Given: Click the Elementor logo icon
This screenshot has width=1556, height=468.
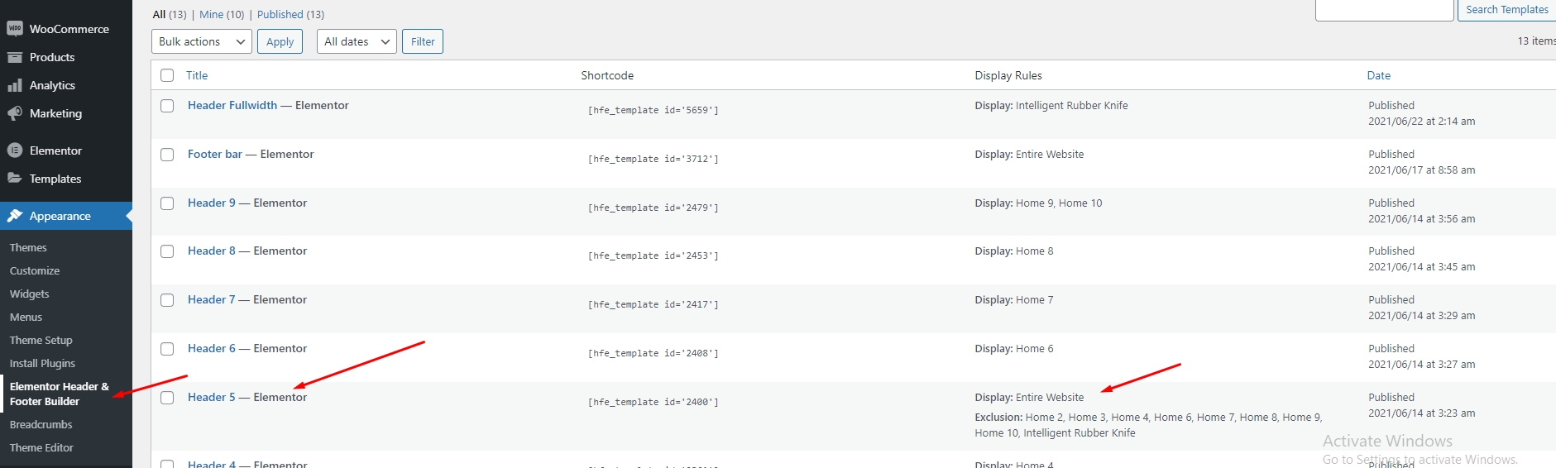Looking at the screenshot, I should pos(14,150).
